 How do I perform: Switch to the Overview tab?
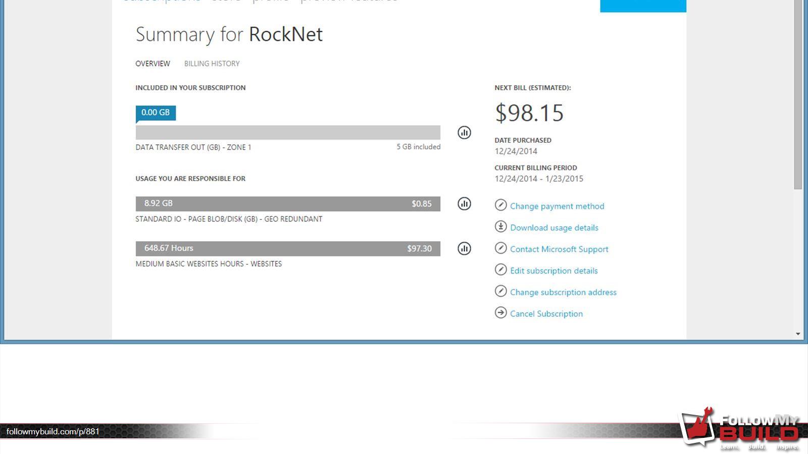pyautogui.click(x=153, y=64)
